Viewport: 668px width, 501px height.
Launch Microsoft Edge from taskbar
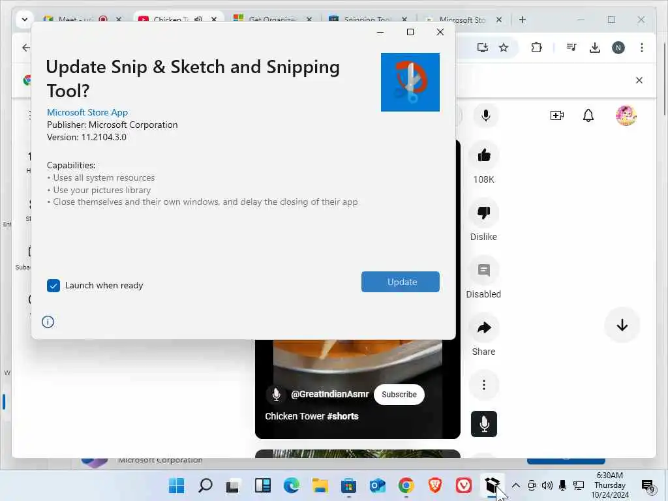tap(292, 485)
